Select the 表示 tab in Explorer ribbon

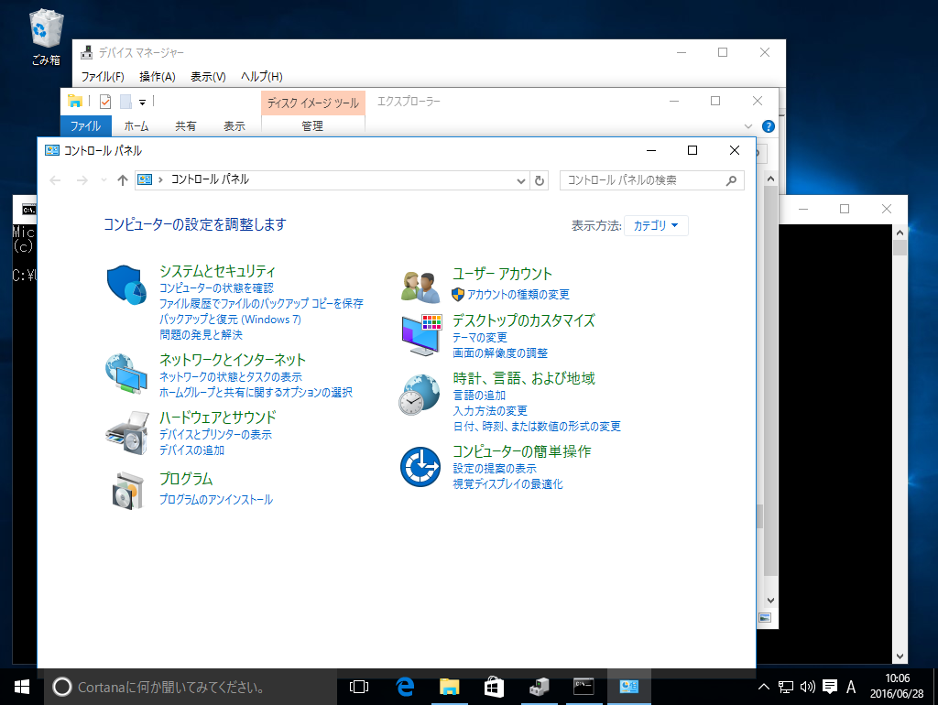click(234, 126)
